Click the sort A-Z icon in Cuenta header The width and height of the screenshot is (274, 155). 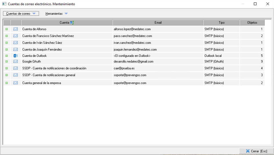point(72,23)
